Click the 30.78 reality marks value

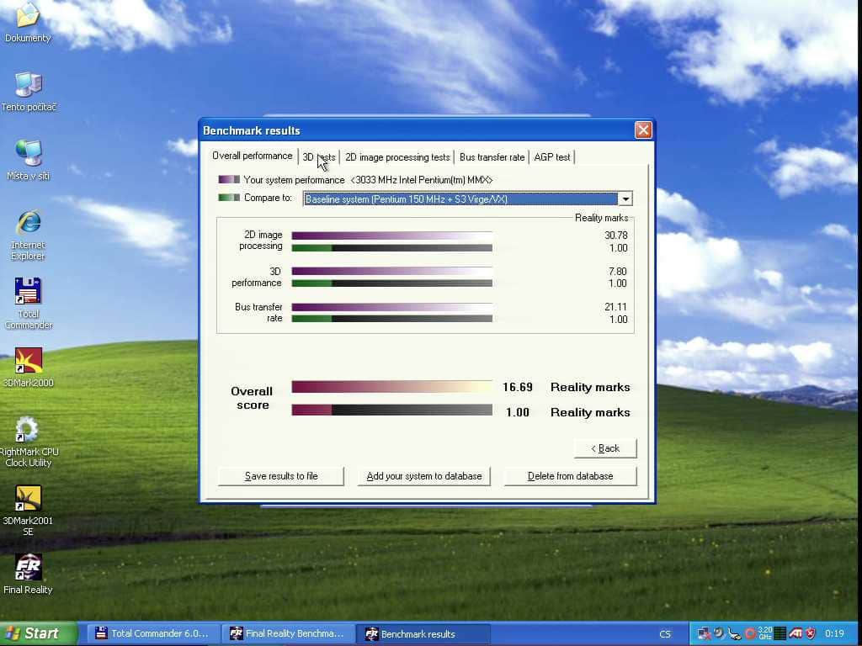click(615, 236)
